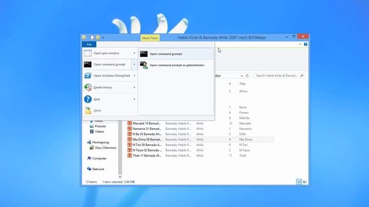Open the address bar history dropdown
The image size is (369, 207).
242,76
